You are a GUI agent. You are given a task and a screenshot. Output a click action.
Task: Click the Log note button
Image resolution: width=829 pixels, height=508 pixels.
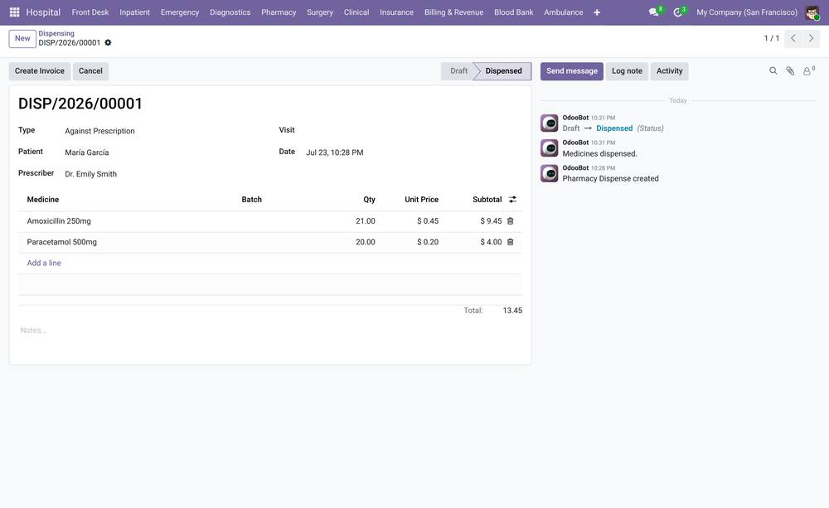pyautogui.click(x=627, y=70)
